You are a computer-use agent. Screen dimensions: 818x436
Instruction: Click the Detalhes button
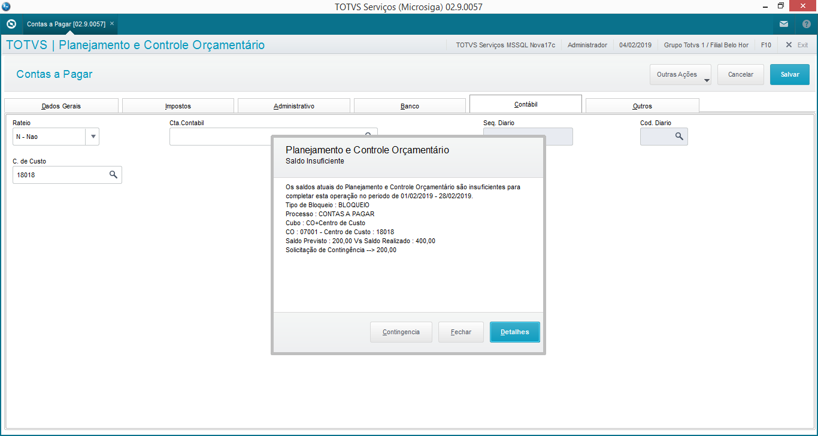point(515,332)
